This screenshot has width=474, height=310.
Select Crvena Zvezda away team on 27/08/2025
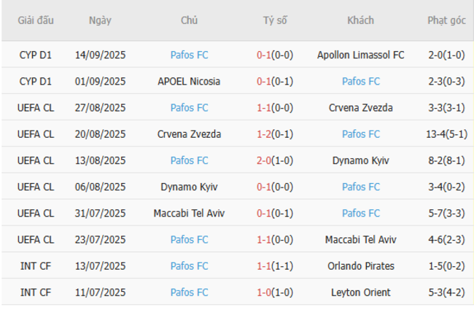[361, 108]
